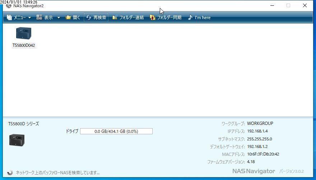Click the 表示 view icon

tap(39, 17)
